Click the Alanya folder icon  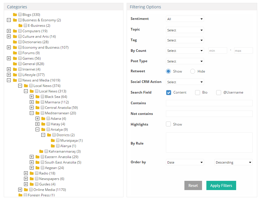(x=53, y=146)
